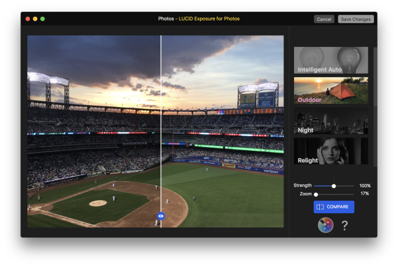The height and width of the screenshot is (267, 398).
Task: Click the question mark help icon
Action: click(x=345, y=226)
